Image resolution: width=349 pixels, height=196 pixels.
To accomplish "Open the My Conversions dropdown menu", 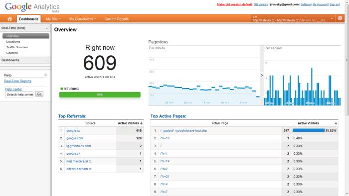I will coord(83,19).
